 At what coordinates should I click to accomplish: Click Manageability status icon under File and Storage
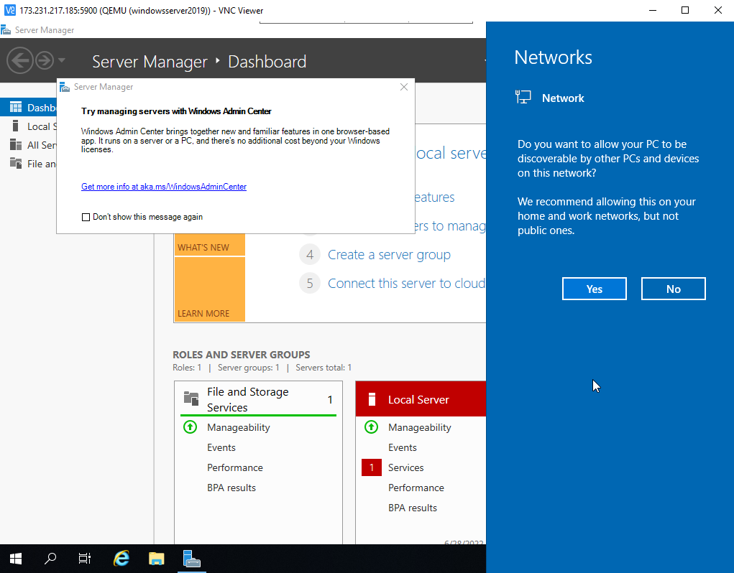point(190,427)
